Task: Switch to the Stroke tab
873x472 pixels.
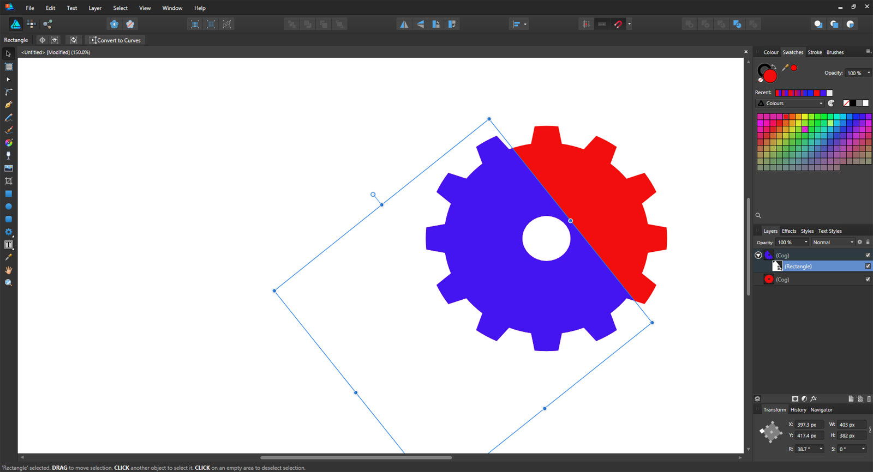Action: tap(815, 52)
